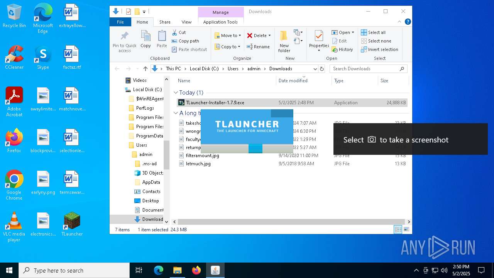The image size is (494, 278).
Task: Create a New folder
Action: pyautogui.click(x=284, y=41)
